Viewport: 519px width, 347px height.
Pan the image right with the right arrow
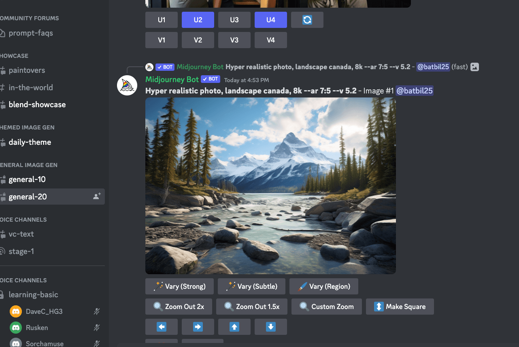pyautogui.click(x=198, y=327)
